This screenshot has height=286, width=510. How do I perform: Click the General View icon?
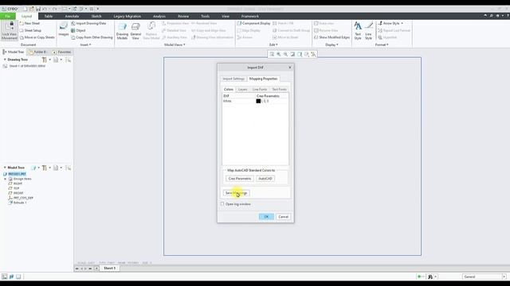[x=135, y=31]
